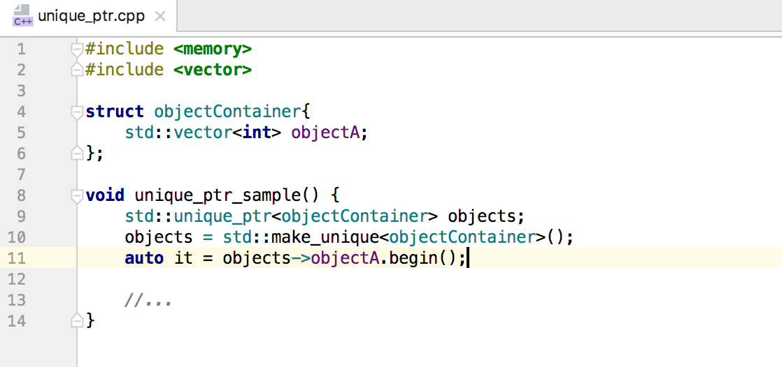Click the objectContainer struct name on line 4

228,112
